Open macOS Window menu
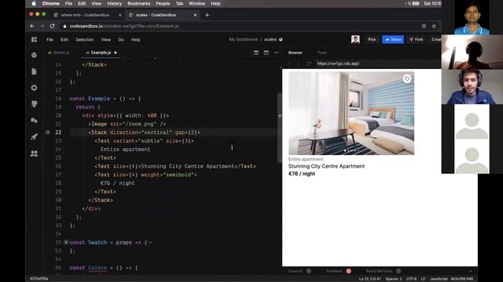Image resolution: width=503 pixels, height=282 pixels. [197, 3]
